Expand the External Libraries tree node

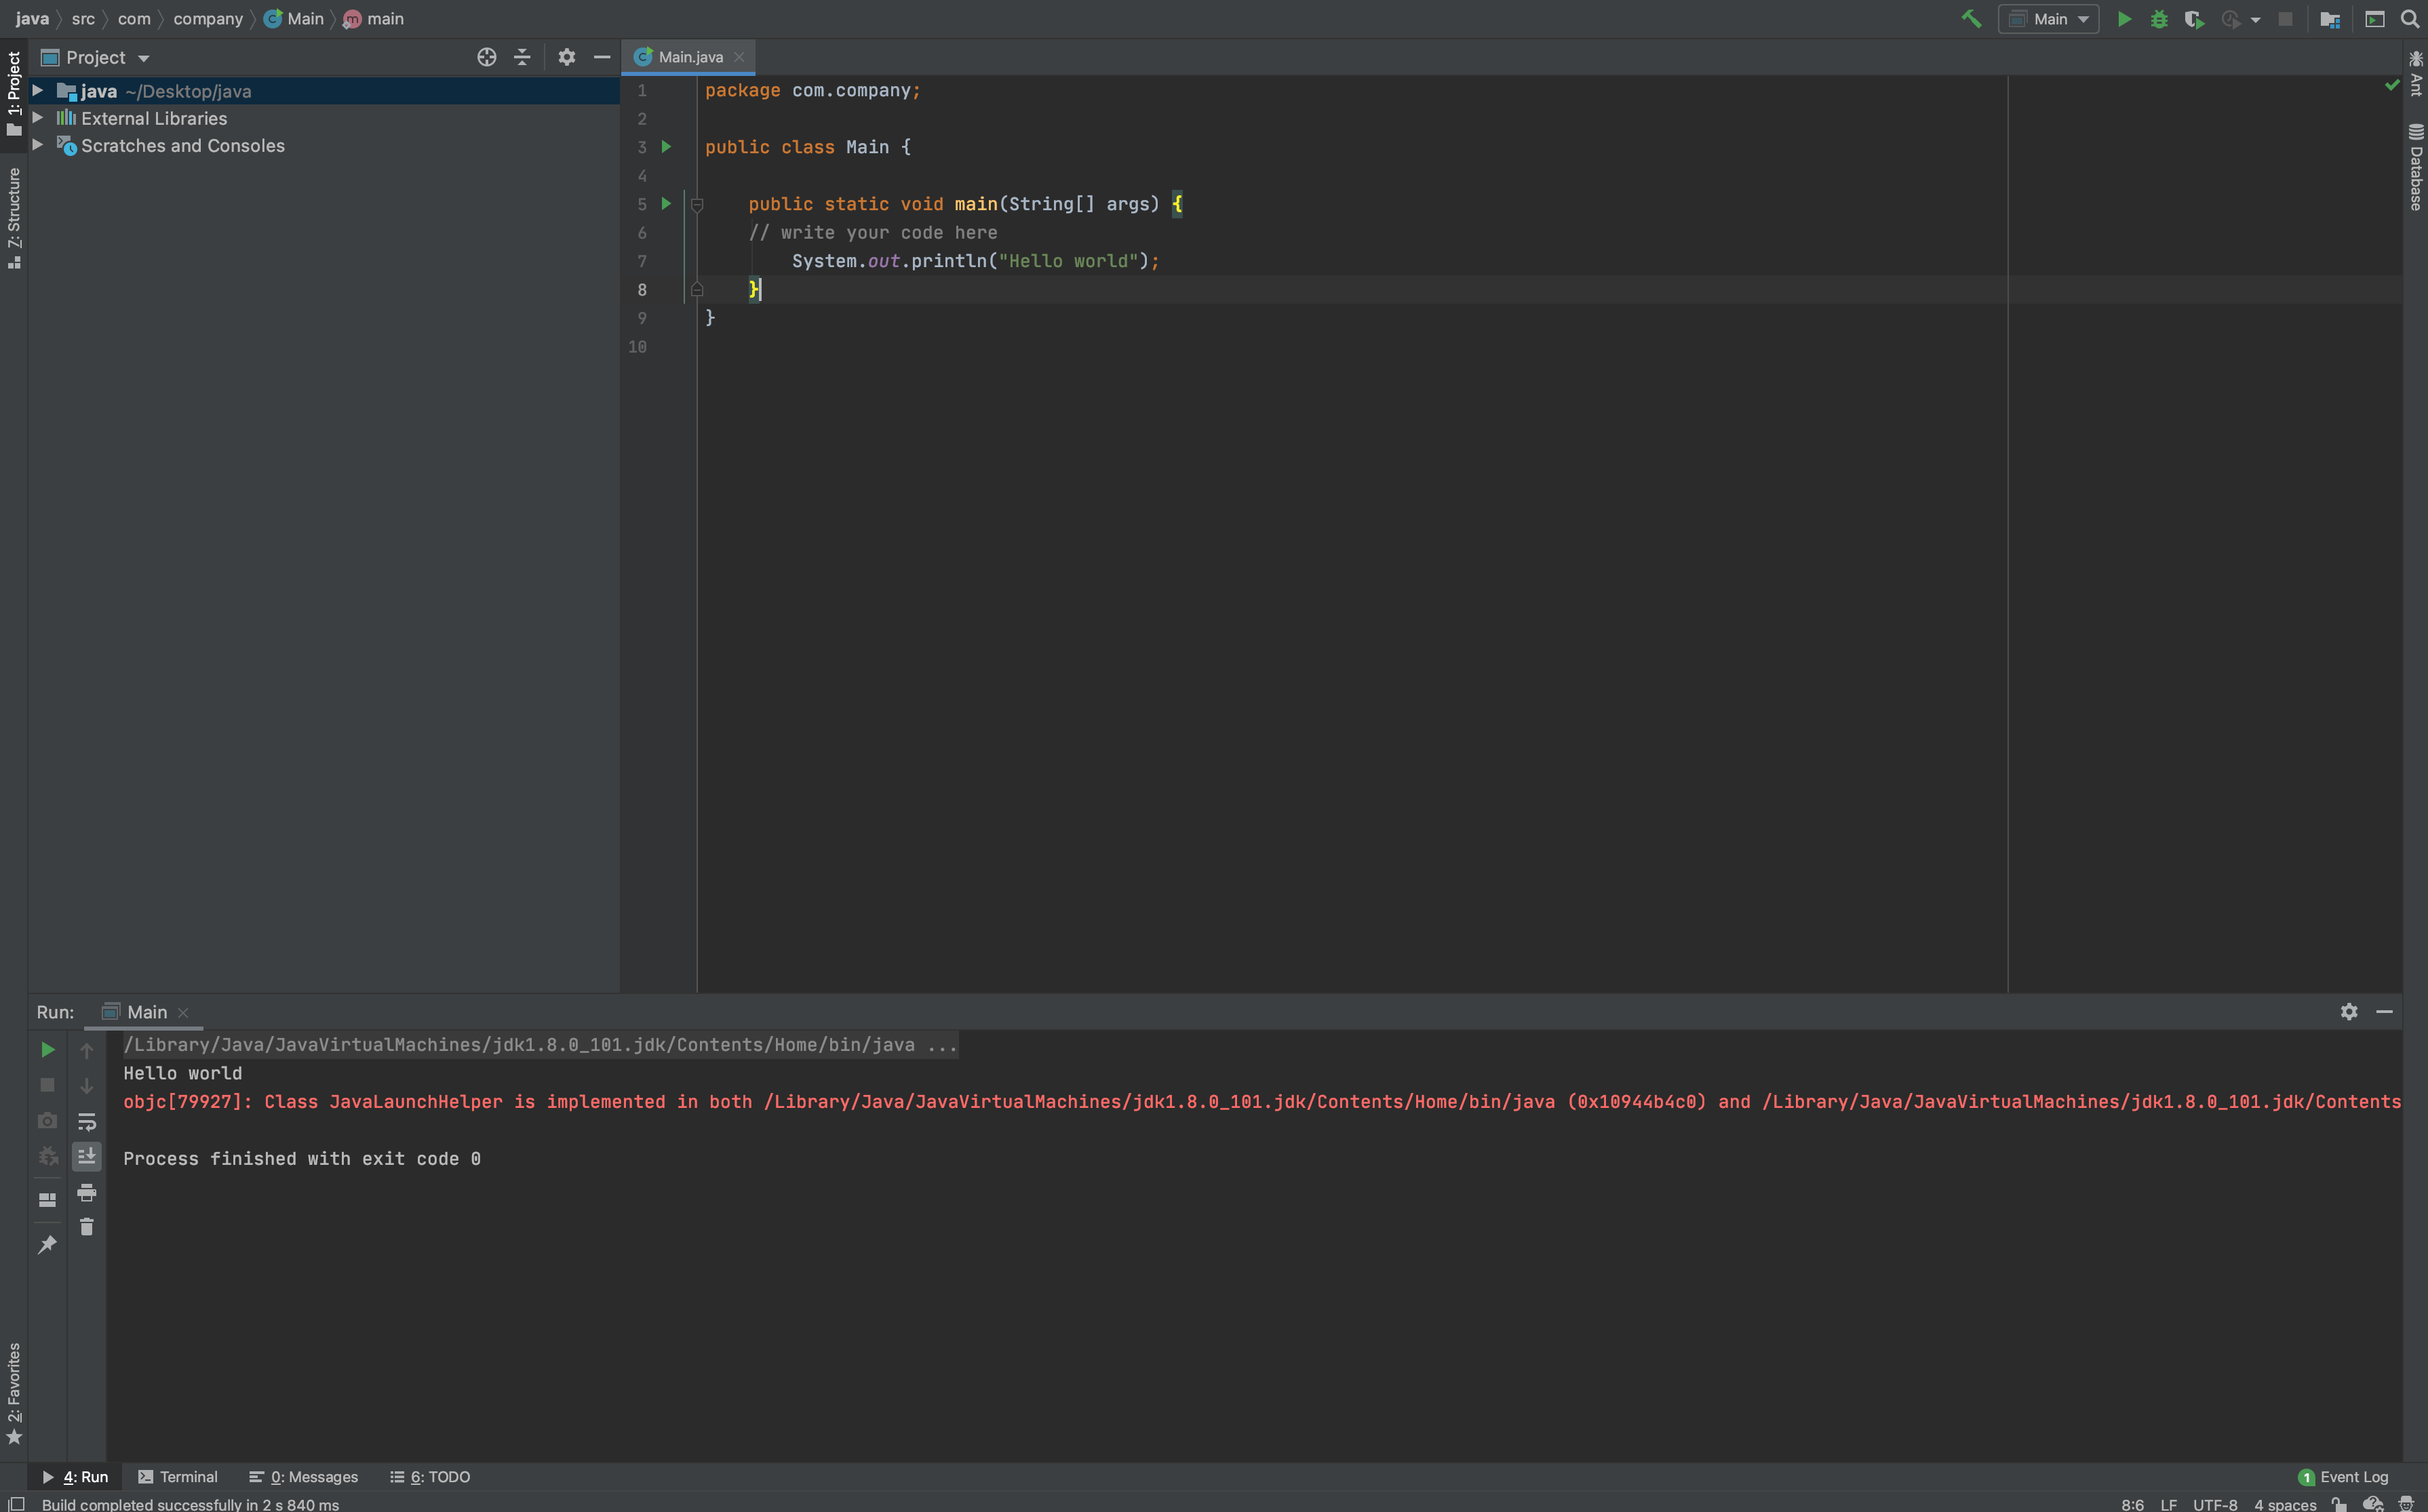38,118
